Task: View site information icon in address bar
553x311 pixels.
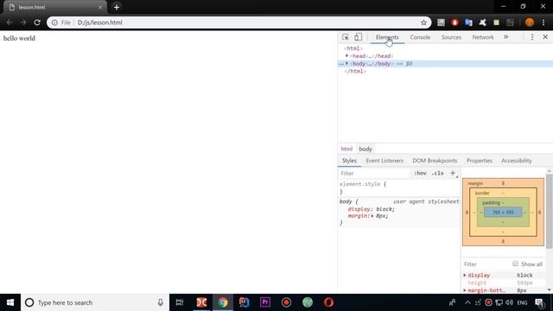Action: click(54, 22)
